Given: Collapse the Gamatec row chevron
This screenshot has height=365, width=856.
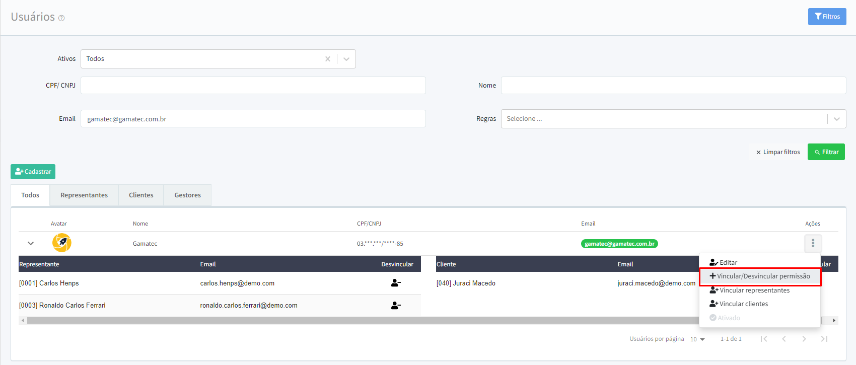Looking at the screenshot, I should [31, 243].
